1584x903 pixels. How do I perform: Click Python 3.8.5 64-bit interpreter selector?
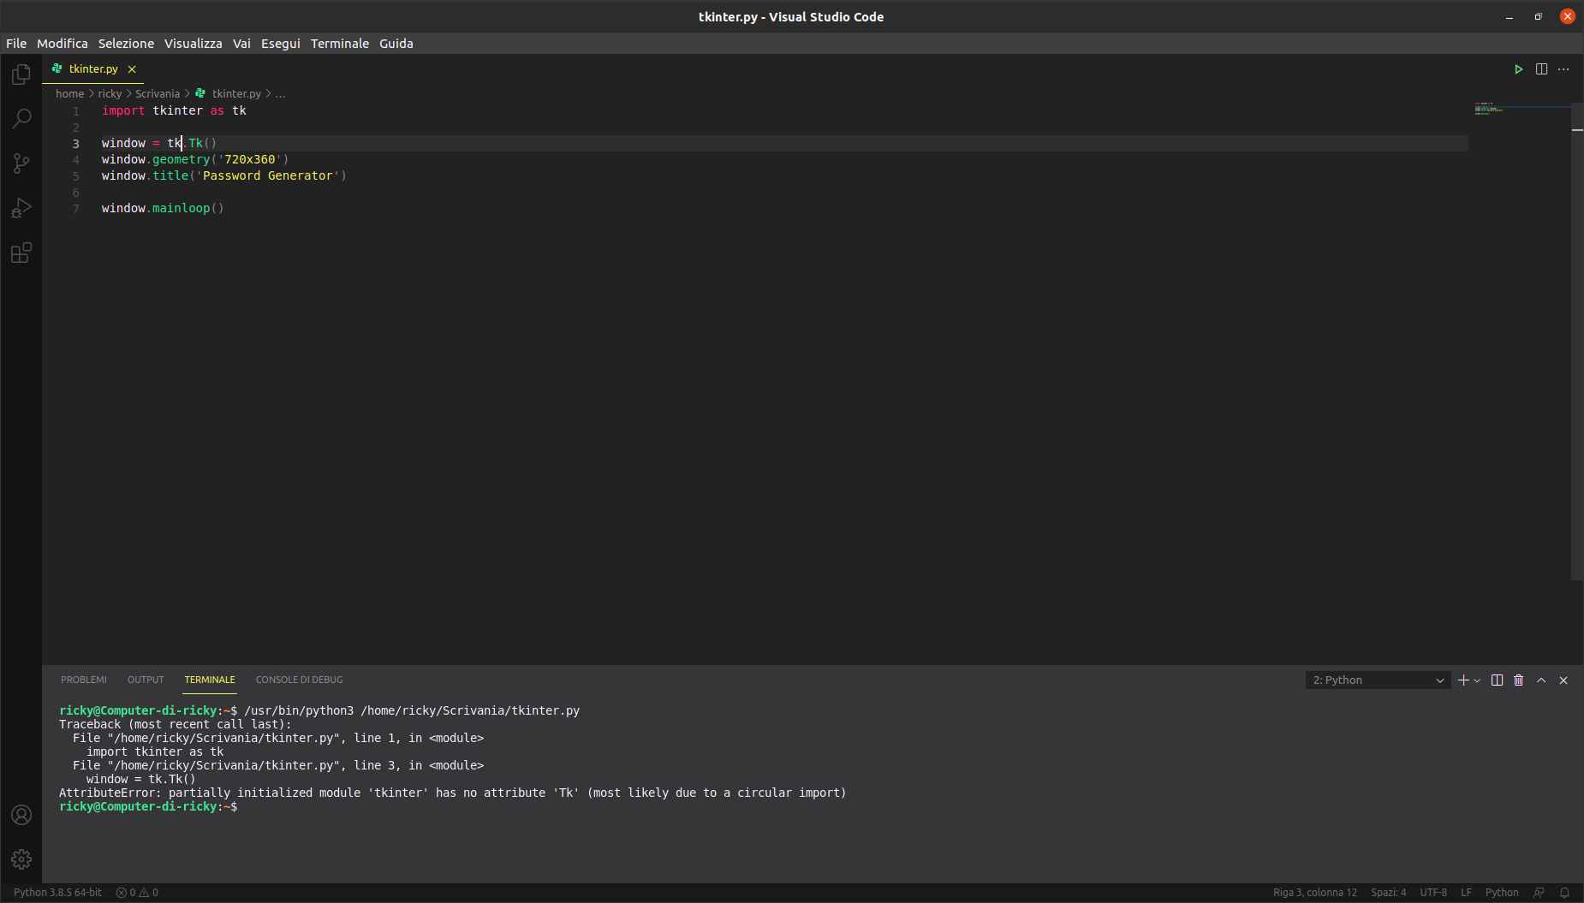pyautogui.click(x=57, y=893)
